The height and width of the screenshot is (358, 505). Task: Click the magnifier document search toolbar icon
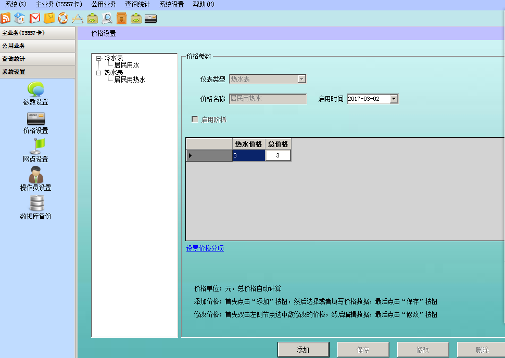[x=107, y=18]
